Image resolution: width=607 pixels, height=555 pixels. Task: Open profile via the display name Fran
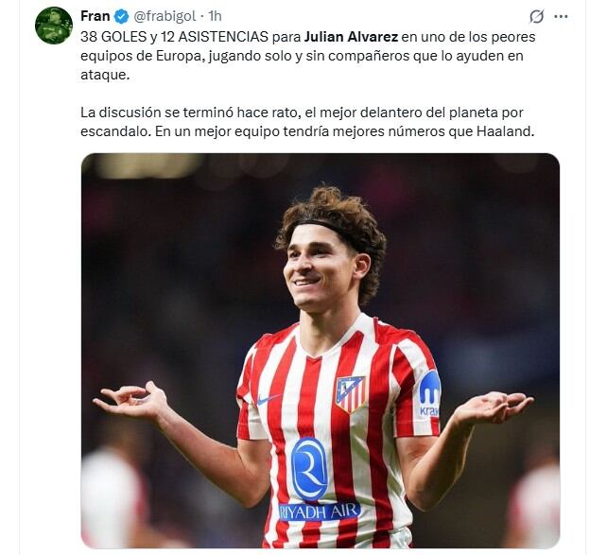[95, 16]
